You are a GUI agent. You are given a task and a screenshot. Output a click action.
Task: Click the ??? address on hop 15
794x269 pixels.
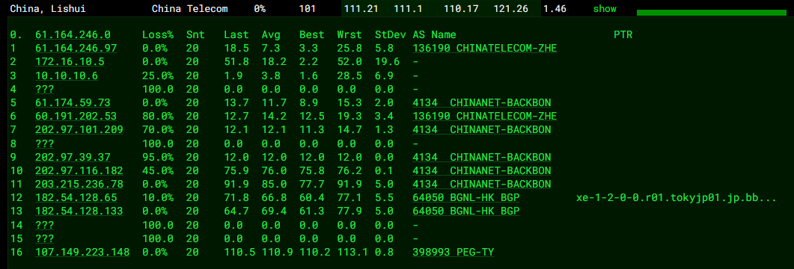tap(45, 238)
